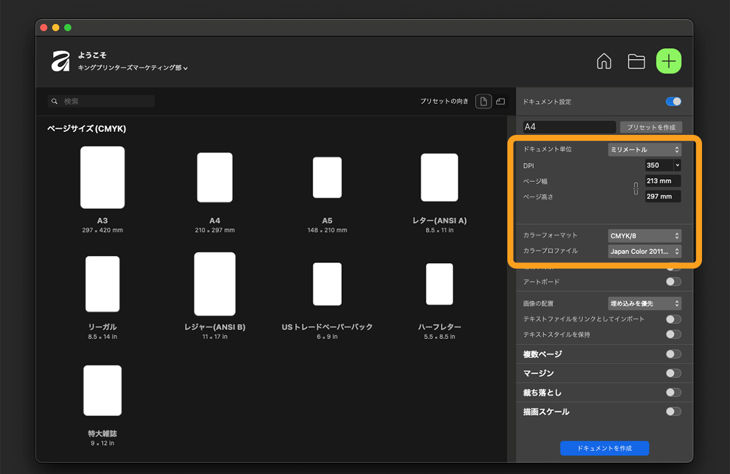Open the キングプリンターズマーケティング部 account menu
The width and height of the screenshot is (730, 474).
tap(133, 68)
